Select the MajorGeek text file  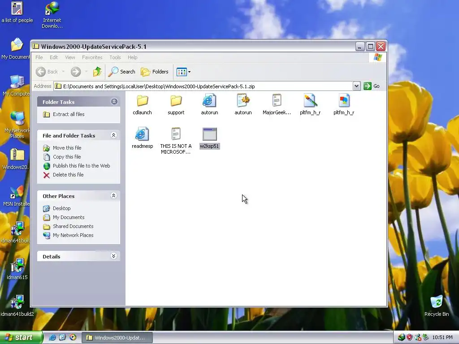point(277,105)
